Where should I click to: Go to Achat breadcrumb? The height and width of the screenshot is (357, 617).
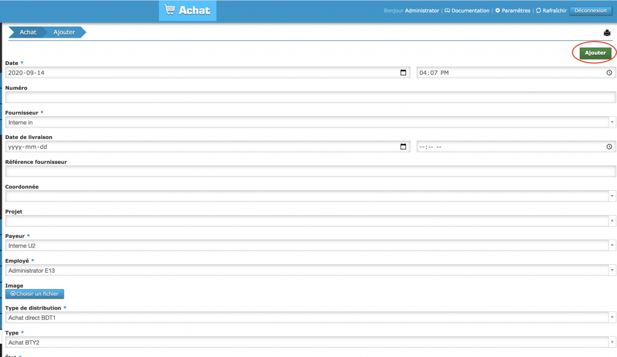(x=28, y=33)
